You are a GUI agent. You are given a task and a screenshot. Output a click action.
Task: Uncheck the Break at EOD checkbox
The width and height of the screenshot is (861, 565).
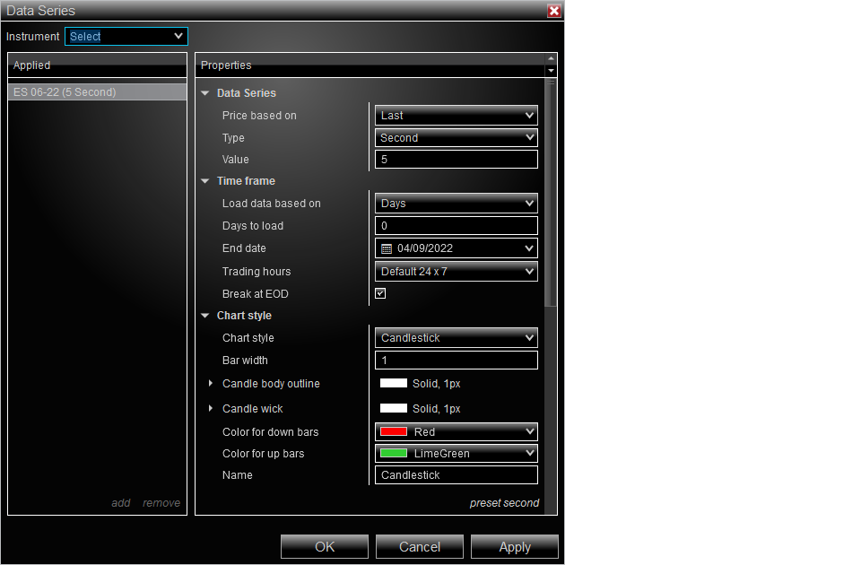(x=380, y=293)
